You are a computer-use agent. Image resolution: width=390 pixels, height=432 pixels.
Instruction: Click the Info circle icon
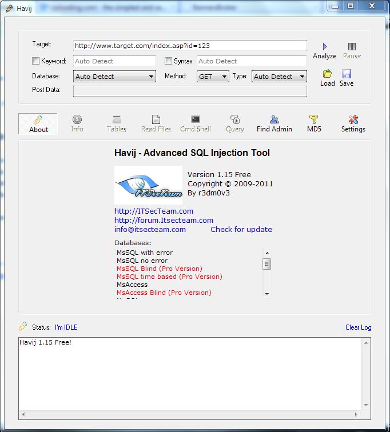77,119
